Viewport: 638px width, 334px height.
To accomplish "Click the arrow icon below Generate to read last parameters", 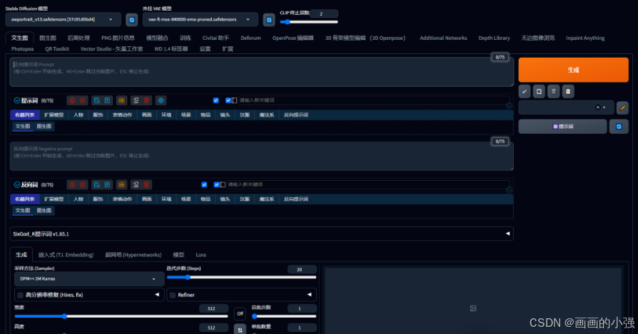I will [525, 91].
